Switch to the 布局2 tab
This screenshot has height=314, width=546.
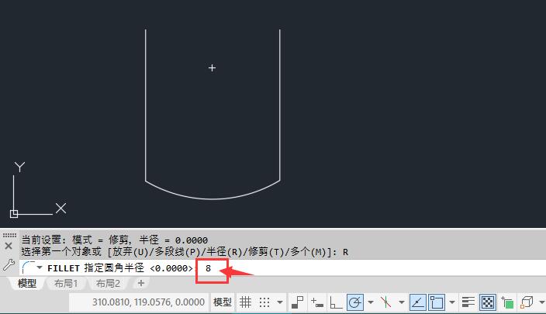point(108,284)
